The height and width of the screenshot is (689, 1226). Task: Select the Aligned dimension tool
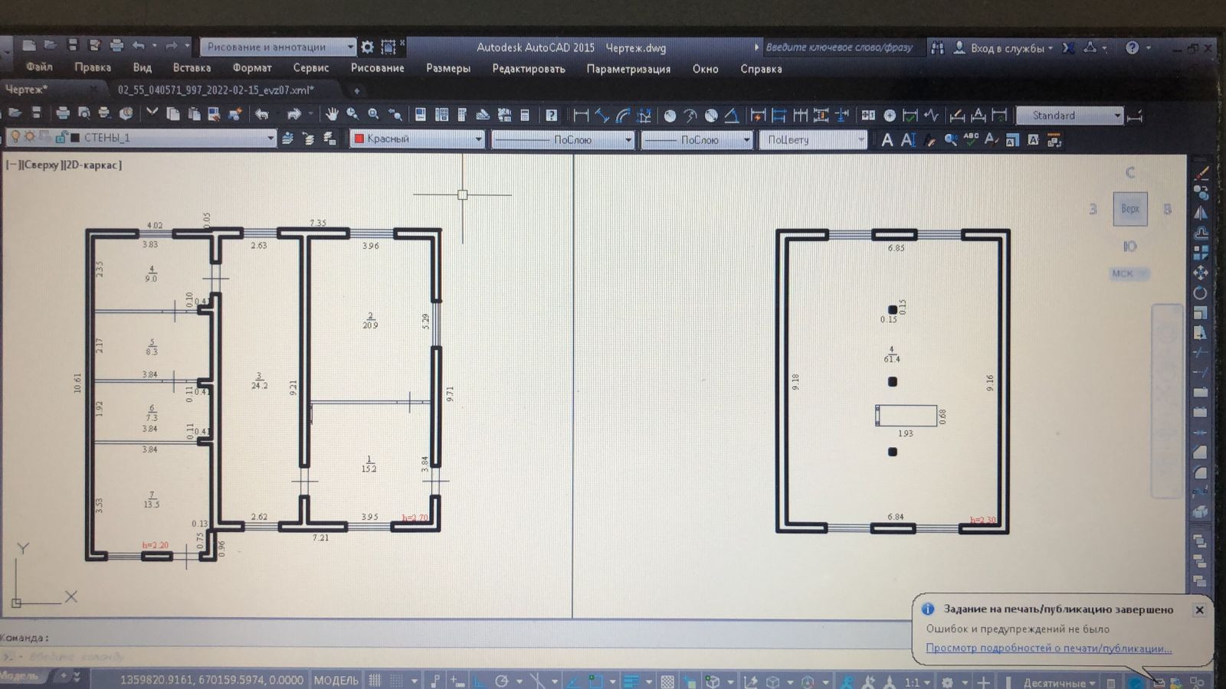[602, 116]
